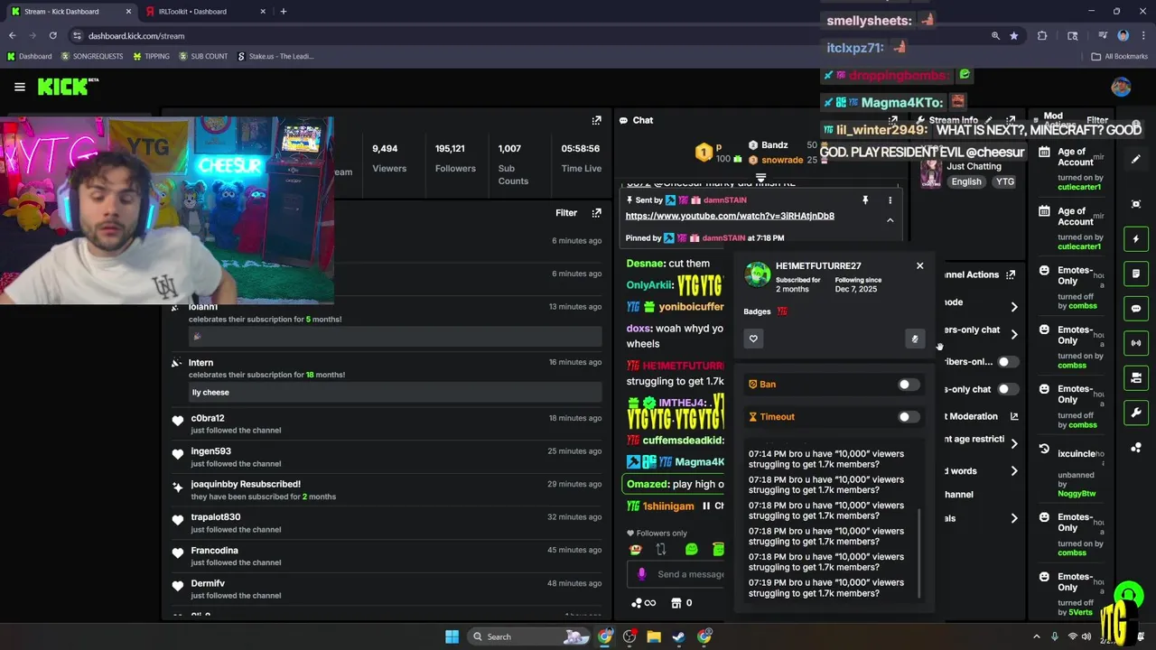This screenshot has width=1156, height=650.
Task: Open the three-dot menu on the pinned message
Action: [x=890, y=200]
